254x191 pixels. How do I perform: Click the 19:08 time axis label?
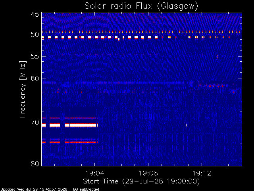tap(148, 173)
